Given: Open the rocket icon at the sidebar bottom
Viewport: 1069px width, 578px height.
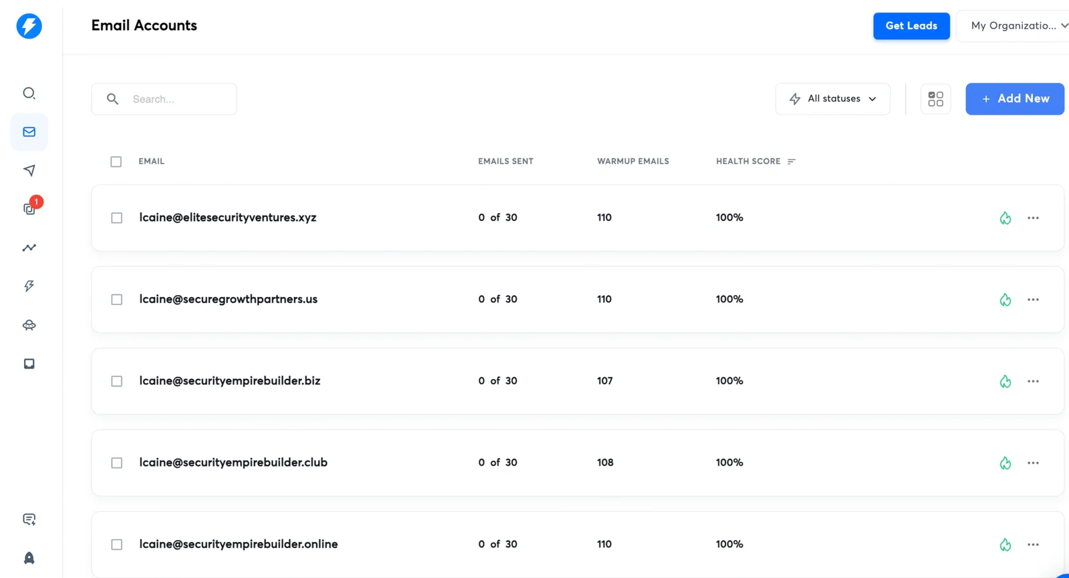Looking at the screenshot, I should tap(29, 558).
